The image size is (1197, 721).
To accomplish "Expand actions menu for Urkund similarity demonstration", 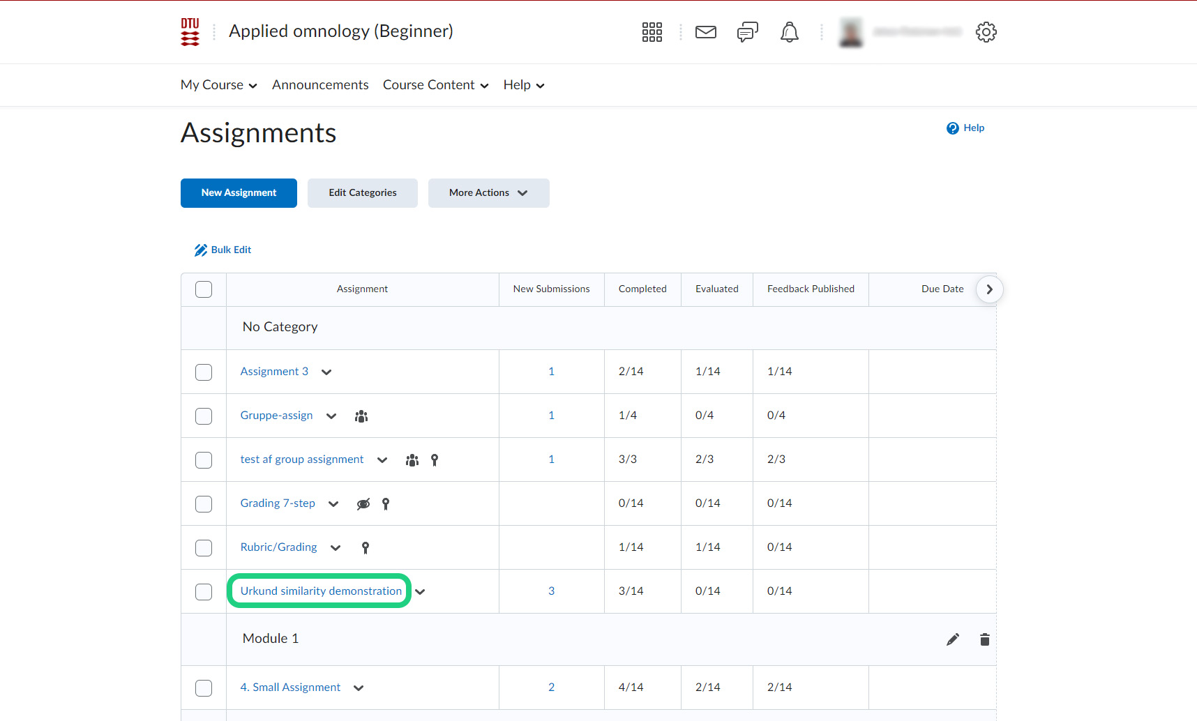I will click(x=420, y=592).
